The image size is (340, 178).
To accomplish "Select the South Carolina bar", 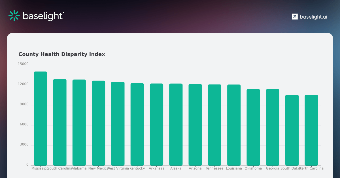I will 60,121.
